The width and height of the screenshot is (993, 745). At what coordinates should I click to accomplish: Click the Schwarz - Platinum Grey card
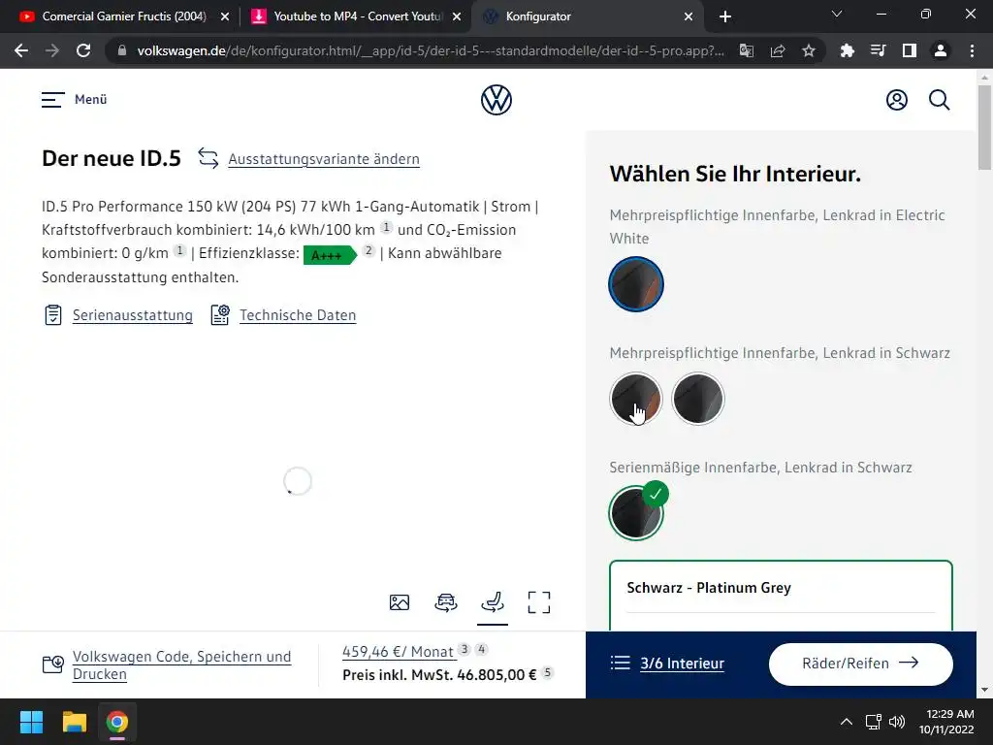[x=781, y=596]
